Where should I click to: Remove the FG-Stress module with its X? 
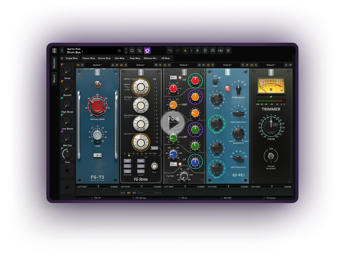160,65
